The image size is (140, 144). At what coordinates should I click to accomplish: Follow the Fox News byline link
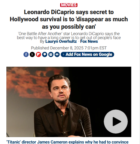point(89,41)
